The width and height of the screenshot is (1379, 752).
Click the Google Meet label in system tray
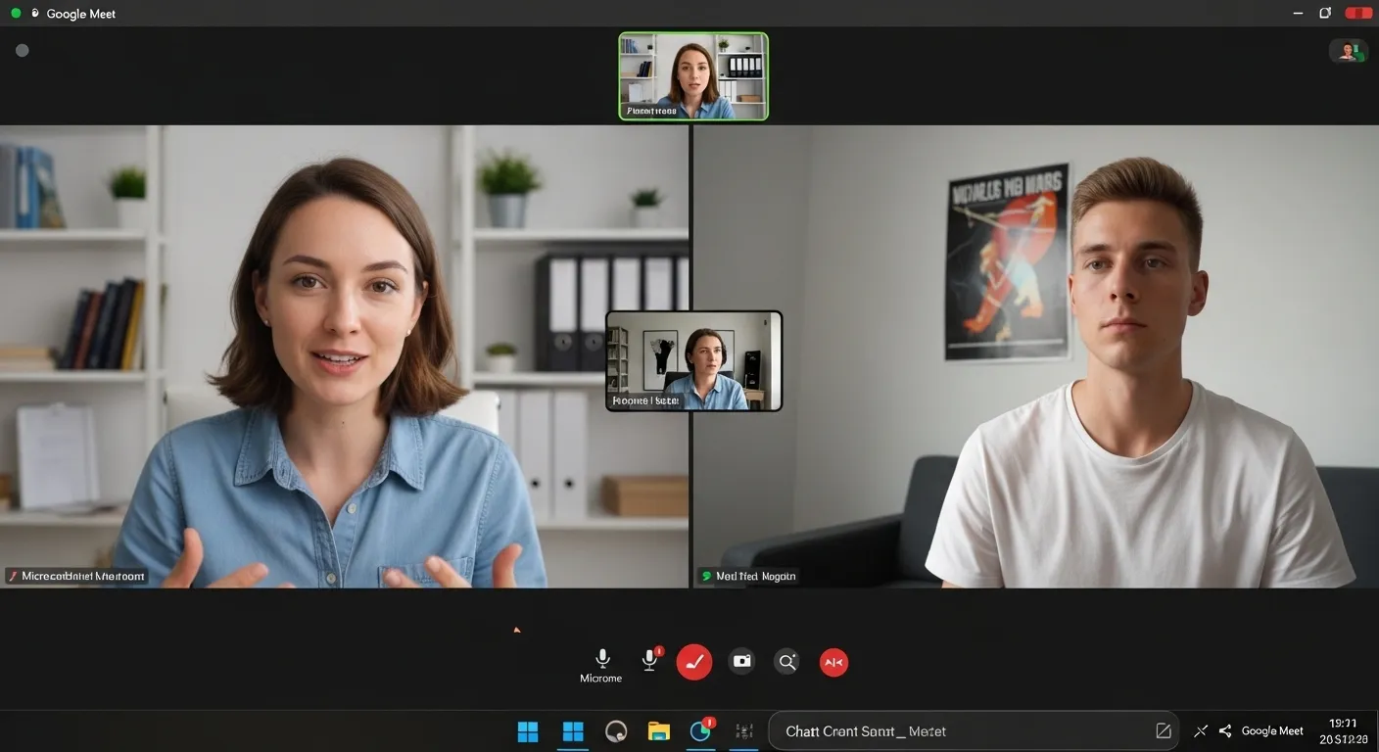1272,731
